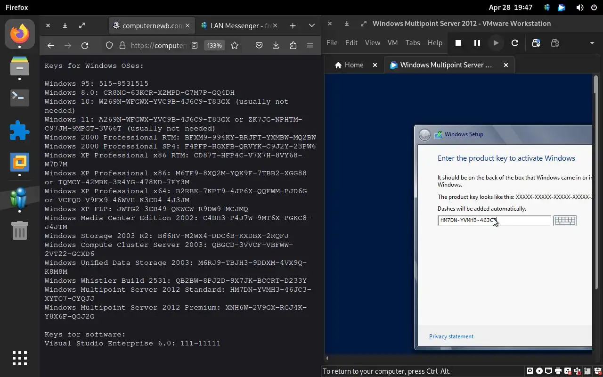
Task: Click VMware sound card status icon
Action: point(568,371)
